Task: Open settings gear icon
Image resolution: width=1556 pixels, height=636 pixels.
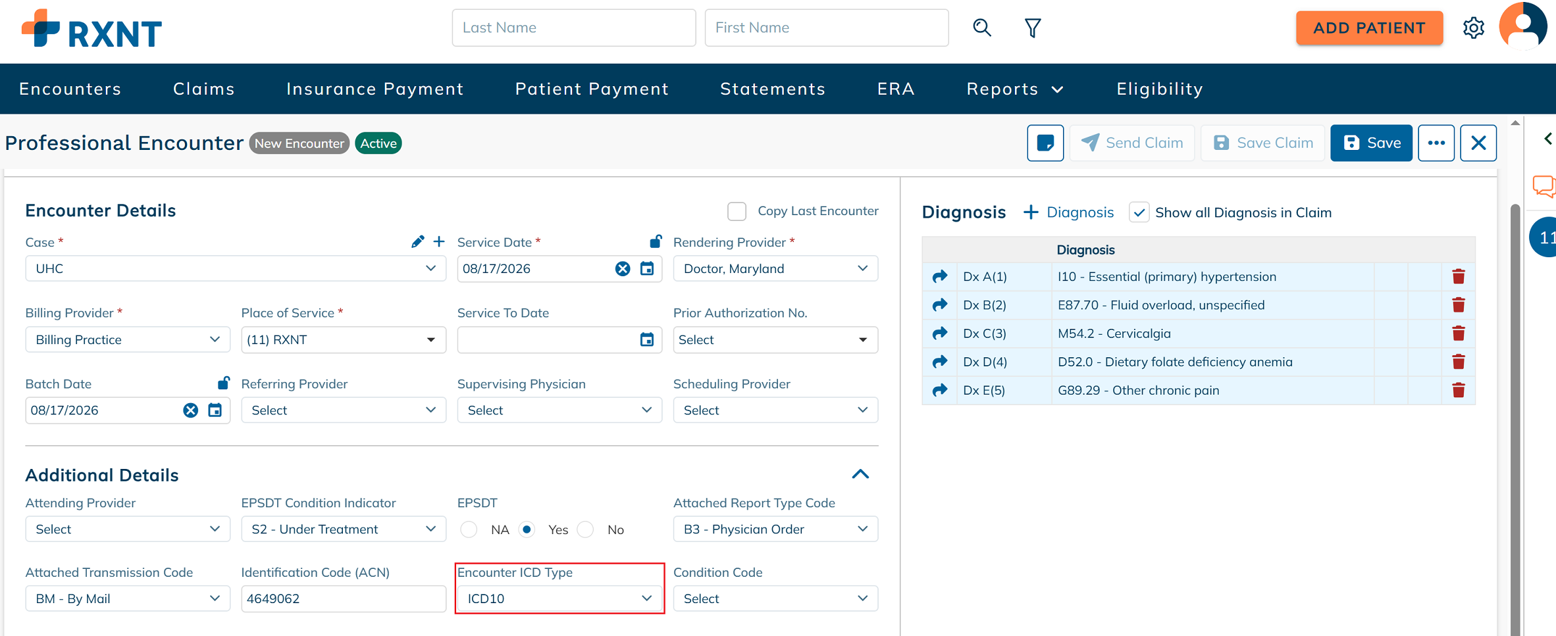Action: point(1473,28)
